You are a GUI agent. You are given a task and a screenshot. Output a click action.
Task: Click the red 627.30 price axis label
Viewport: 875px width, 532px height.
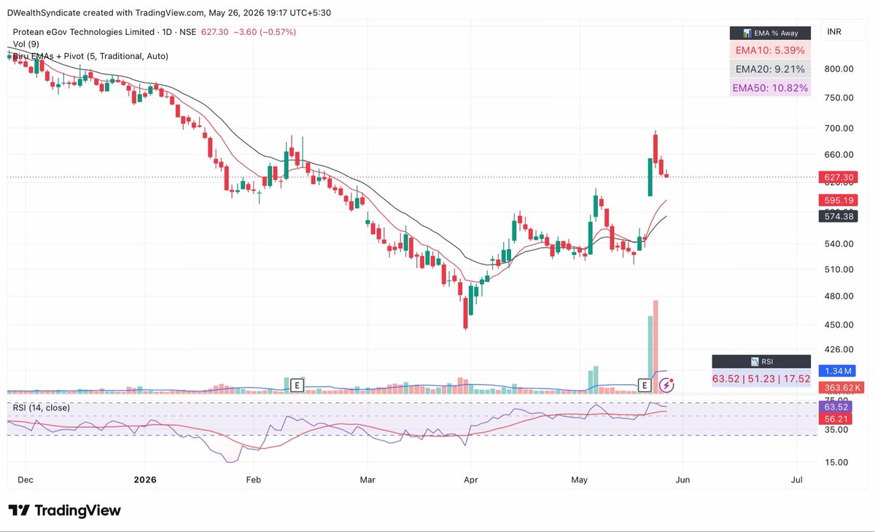click(x=836, y=177)
